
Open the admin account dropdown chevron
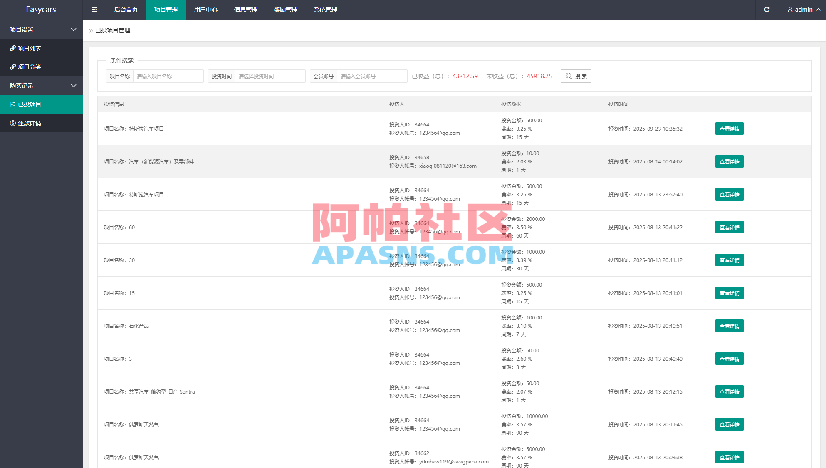pos(818,9)
